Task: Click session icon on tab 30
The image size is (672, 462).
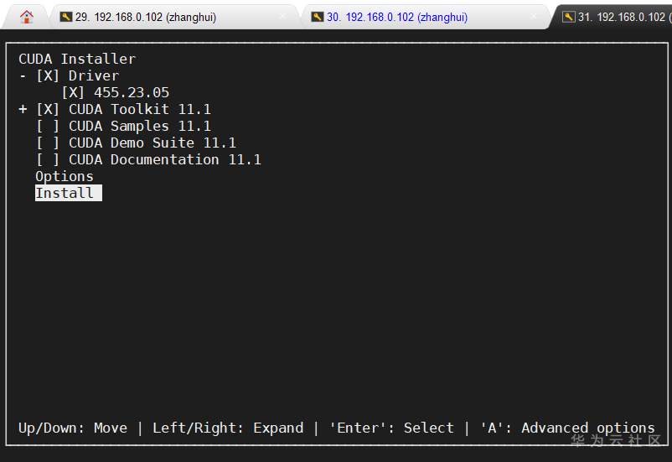Action: coord(317,17)
